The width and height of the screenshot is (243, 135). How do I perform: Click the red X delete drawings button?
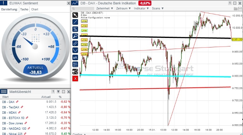[x=75, y=79]
